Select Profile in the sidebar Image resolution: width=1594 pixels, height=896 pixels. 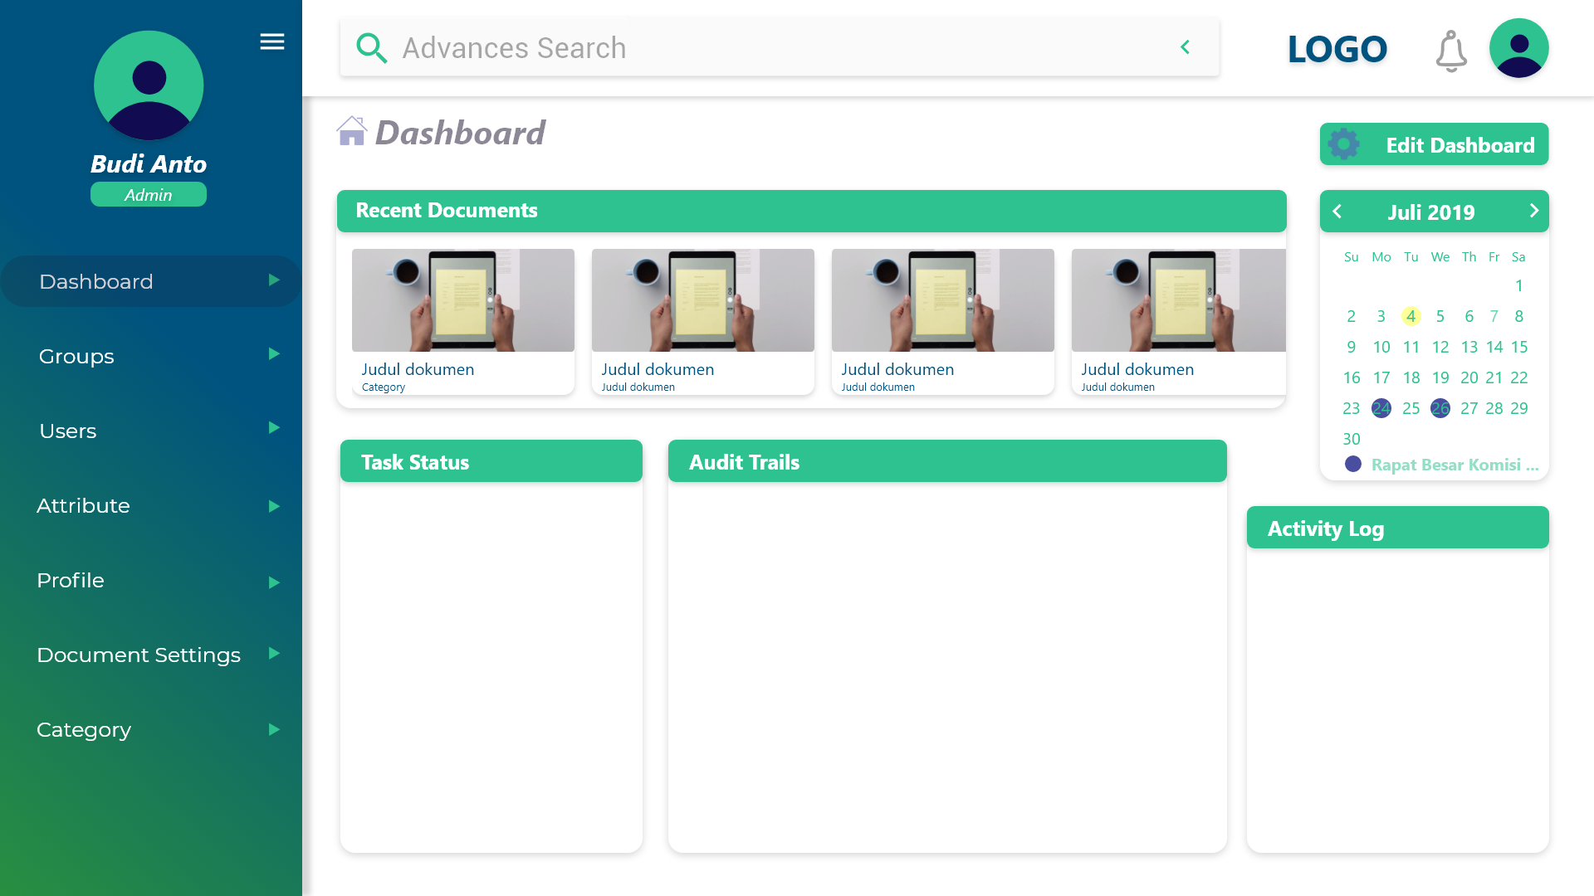(x=71, y=580)
